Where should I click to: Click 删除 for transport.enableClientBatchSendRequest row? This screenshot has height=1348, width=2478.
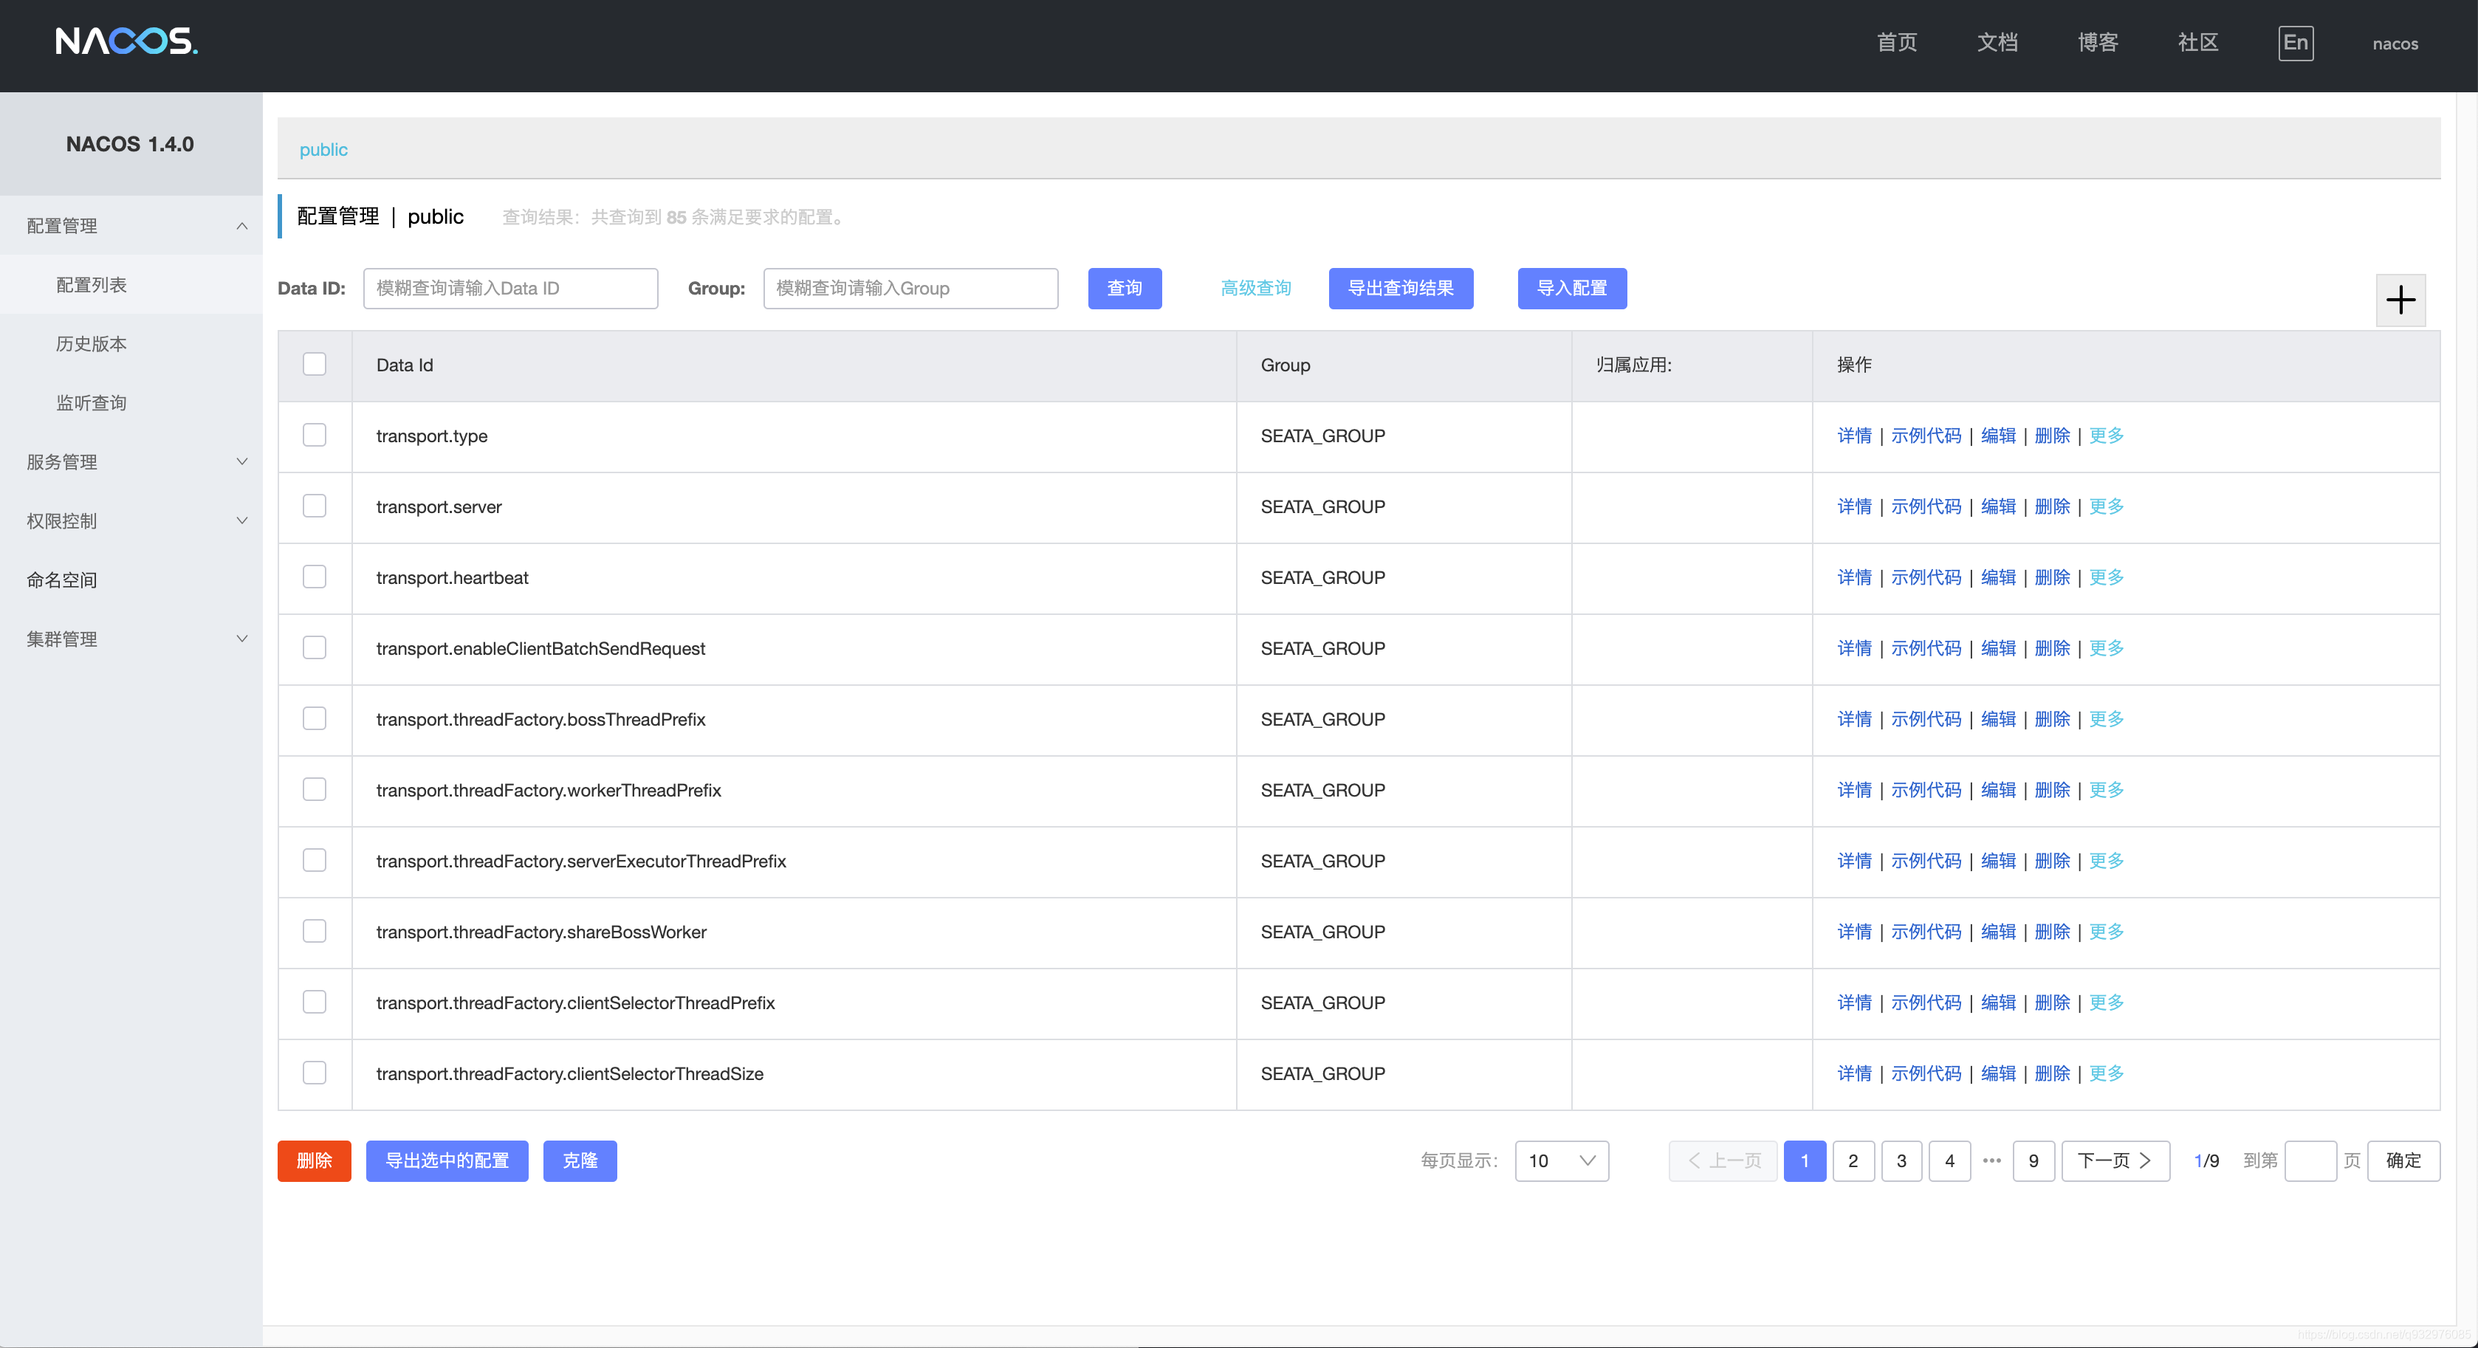pyautogui.click(x=2053, y=648)
